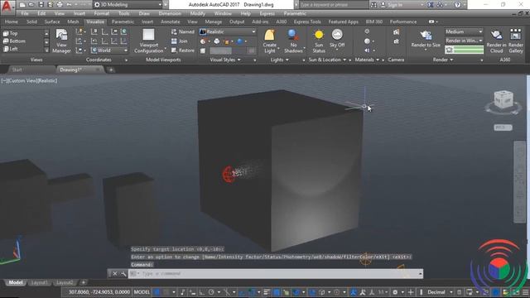The width and height of the screenshot is (530, 298).
Task: Switch to the Output ribbon tab
Action: [237, 22]
